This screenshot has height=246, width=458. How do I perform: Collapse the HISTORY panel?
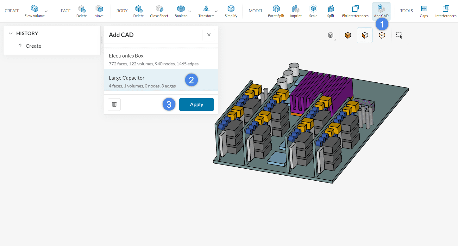[x=10, y=33]
